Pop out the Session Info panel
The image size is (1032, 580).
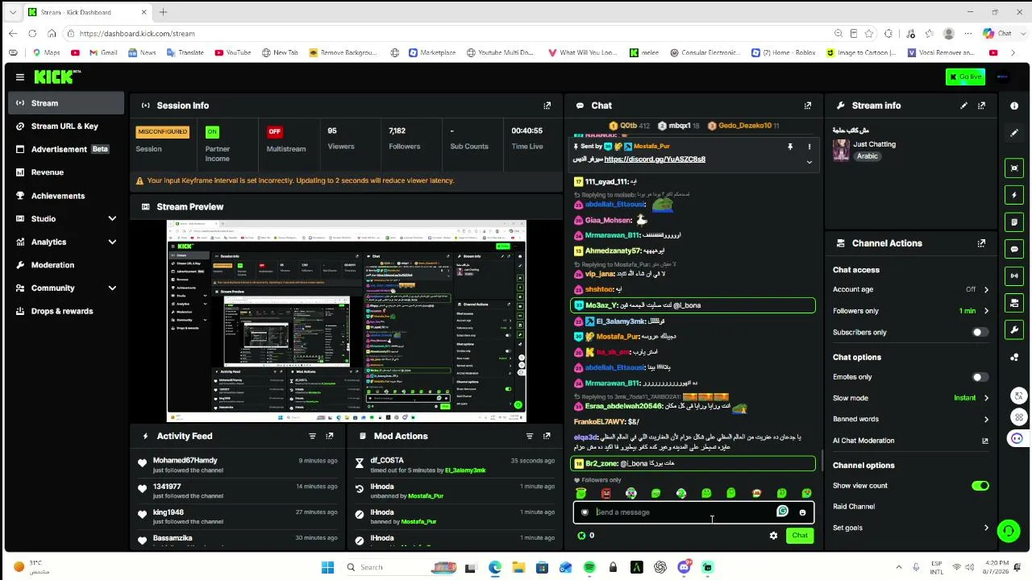pos(547,106)
